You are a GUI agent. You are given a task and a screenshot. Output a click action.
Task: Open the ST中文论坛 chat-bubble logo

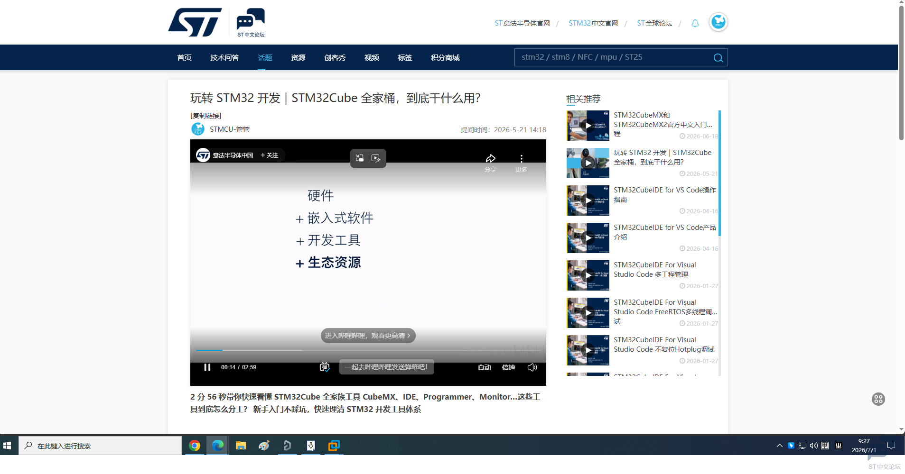pyautogui.click(x=251, y=22)
